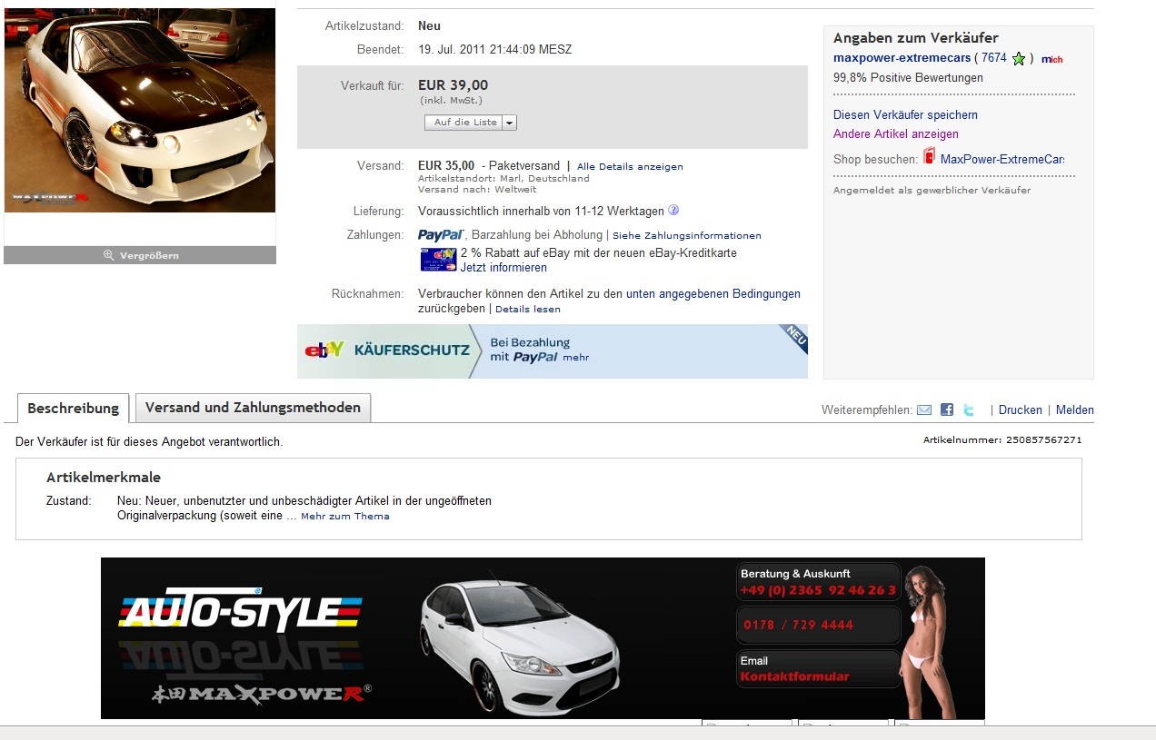Click 'Angemeldet als gewerblicher Verkäufer' text
The image size is (1156, 740).
(x=932, y=191)
